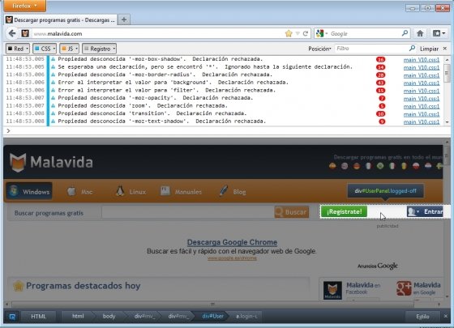
Task: Open the Google search engine selector
Action: coord(322,33)
